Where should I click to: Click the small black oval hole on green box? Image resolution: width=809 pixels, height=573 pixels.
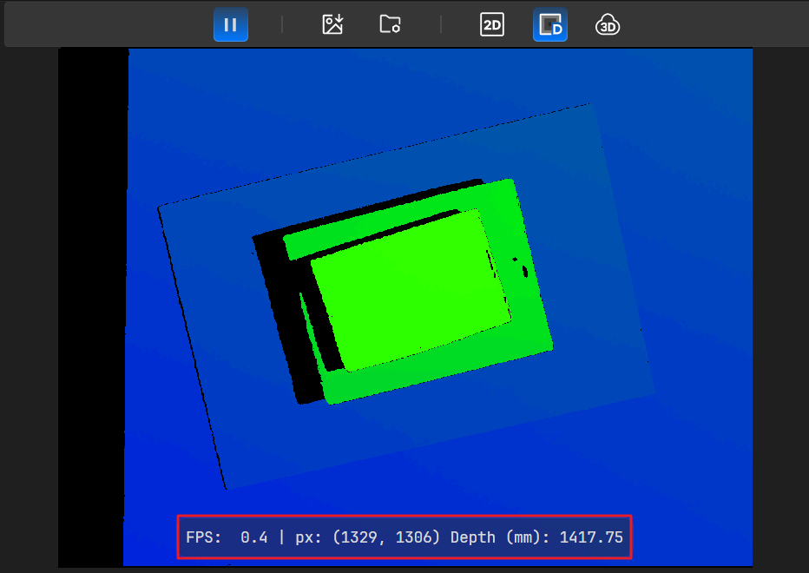pyautogui.click(x=524, y=271)
